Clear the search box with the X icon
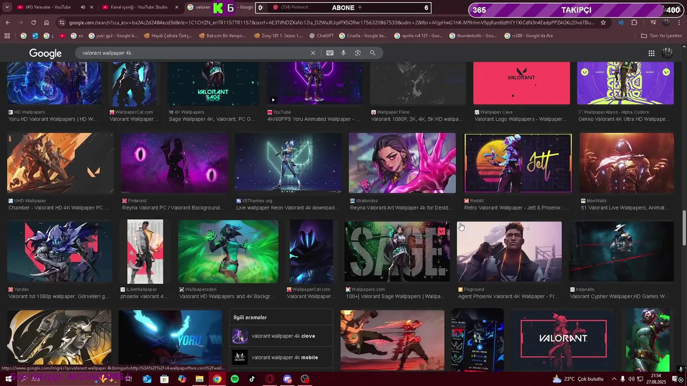 pos(313,53)
